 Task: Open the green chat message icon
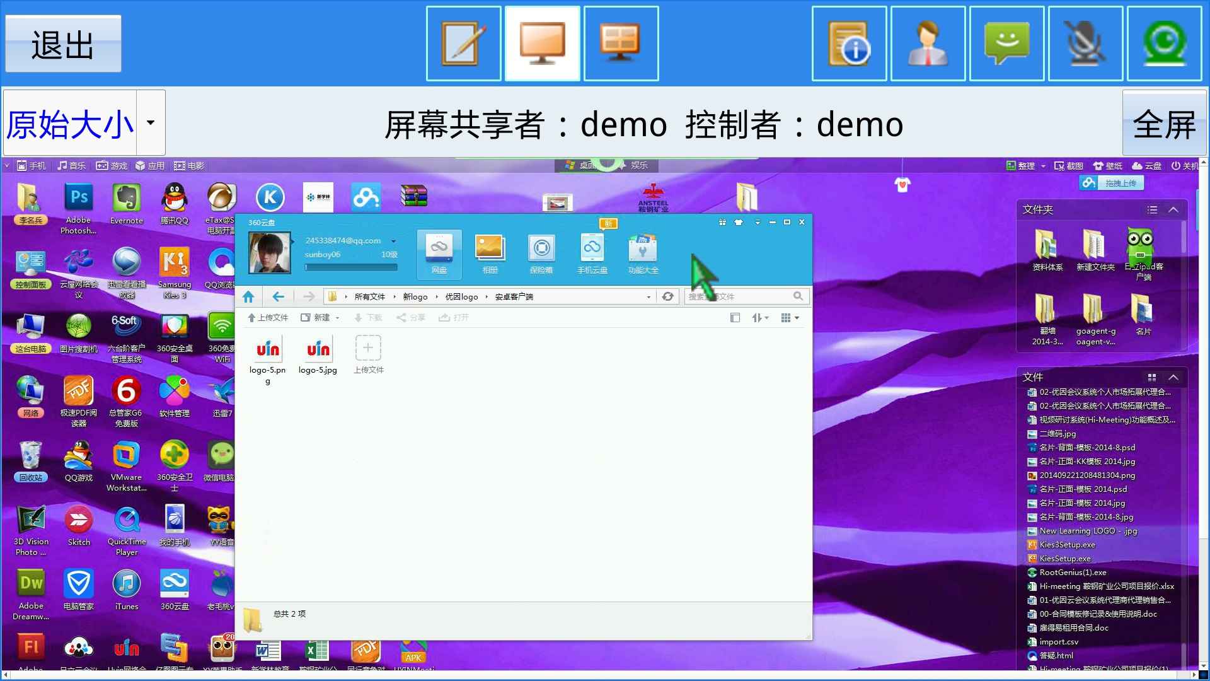pyautogui.click(x=1006, y=42)
